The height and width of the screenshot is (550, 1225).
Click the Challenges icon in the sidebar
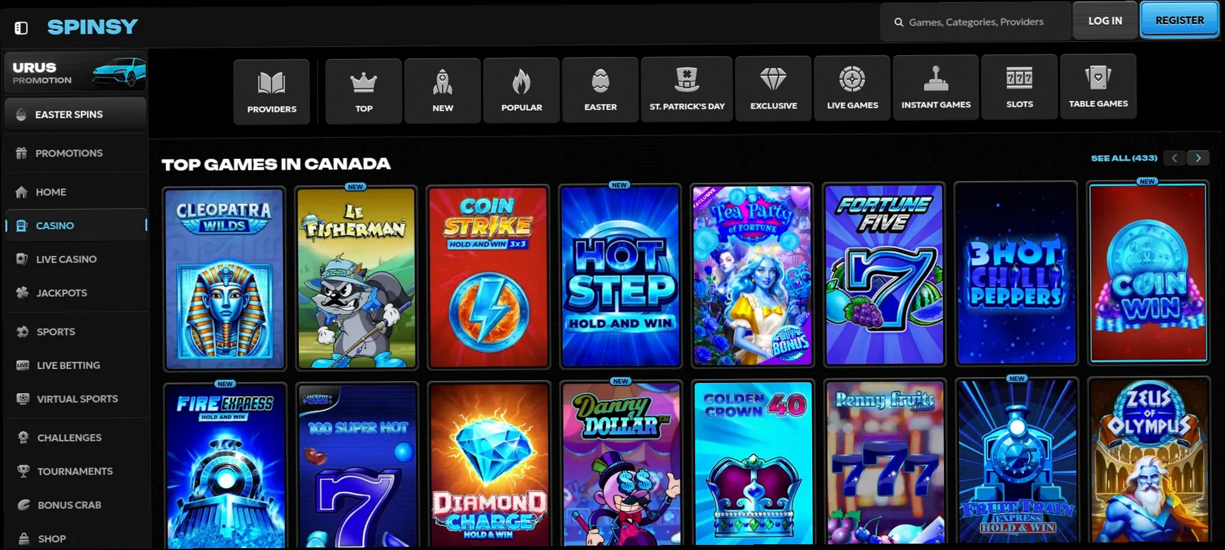23,437
